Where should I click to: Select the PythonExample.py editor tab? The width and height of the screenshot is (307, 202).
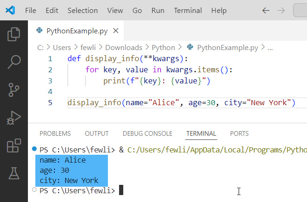coord(76,31)
